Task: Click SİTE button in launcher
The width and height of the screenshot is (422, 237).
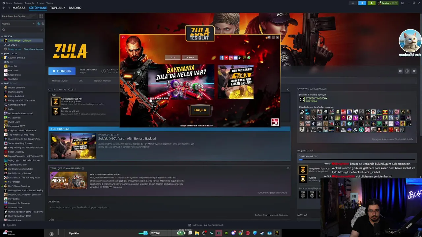Action: coord(173,57)
